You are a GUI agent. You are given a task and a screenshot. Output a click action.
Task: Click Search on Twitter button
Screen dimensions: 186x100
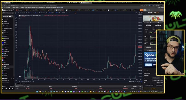coord(149,85)
